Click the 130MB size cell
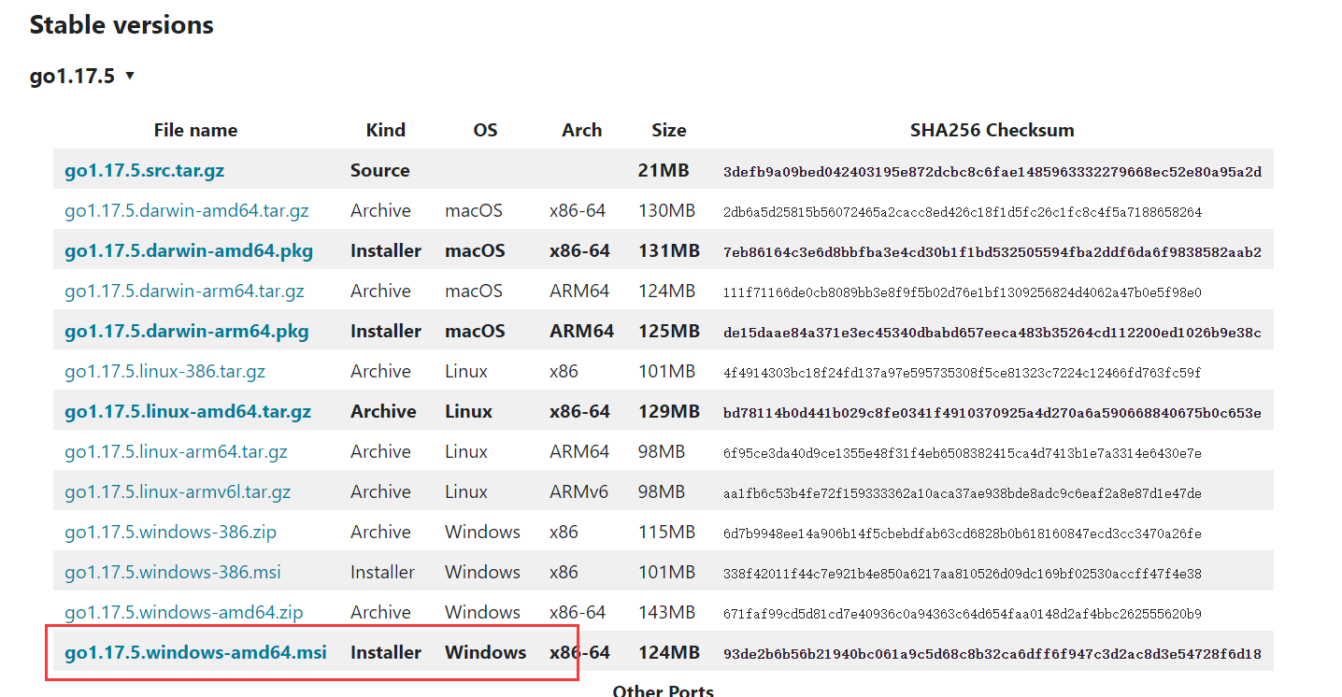Screen dimensions: 1342x697 pyautogui.click(x=666, y=211)
